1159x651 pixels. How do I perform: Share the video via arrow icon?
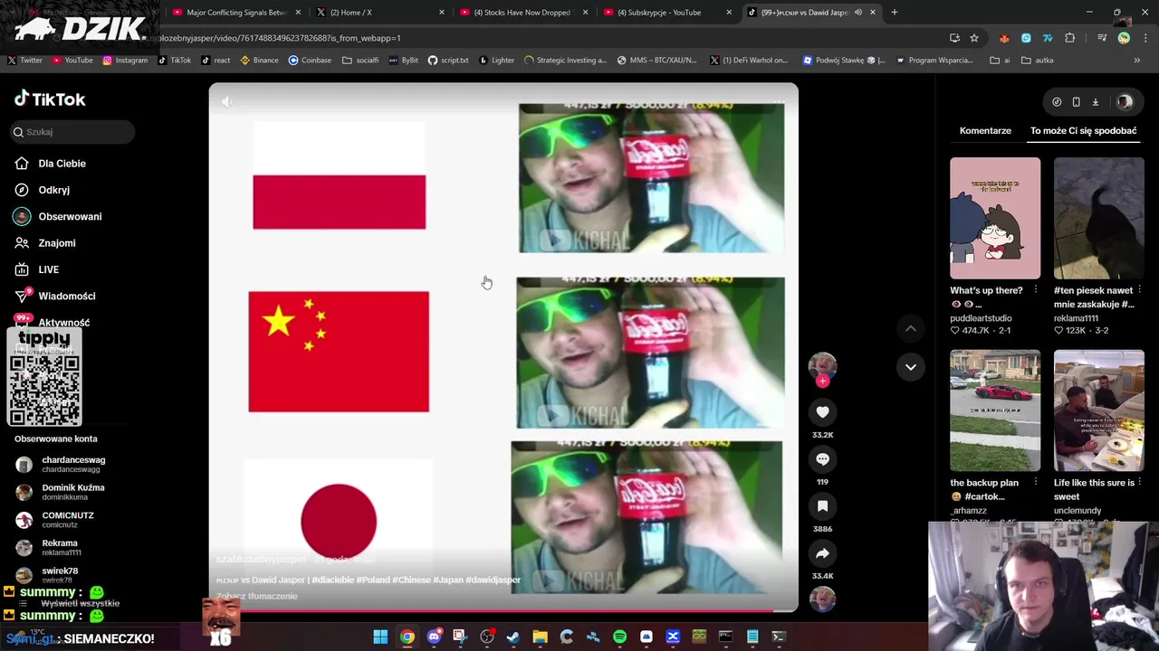(x=822, y=553)
